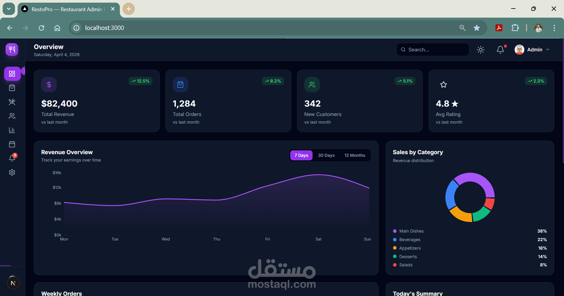Select the 7 Days range tab
This screenshot has width=564, height=296.
pos(301,155)
